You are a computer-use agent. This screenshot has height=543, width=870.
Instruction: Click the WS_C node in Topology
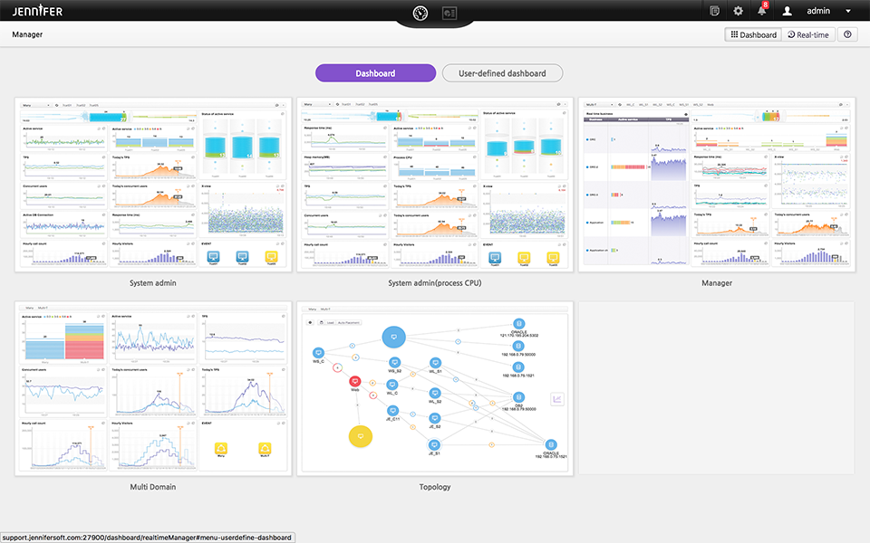pos(318,352)
